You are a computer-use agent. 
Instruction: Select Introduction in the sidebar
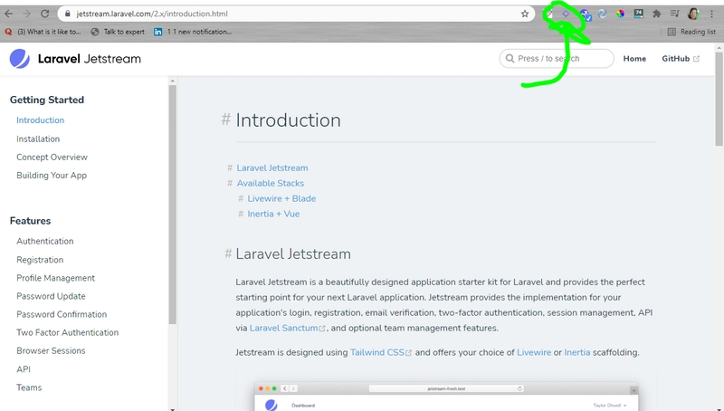point(40,120)
